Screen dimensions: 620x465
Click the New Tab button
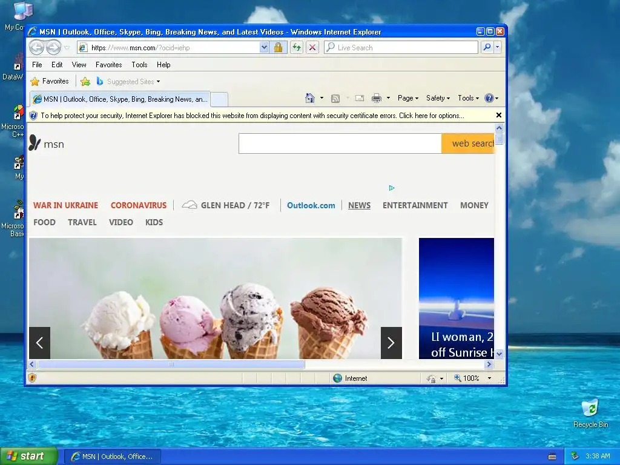[x=219, y=100]
